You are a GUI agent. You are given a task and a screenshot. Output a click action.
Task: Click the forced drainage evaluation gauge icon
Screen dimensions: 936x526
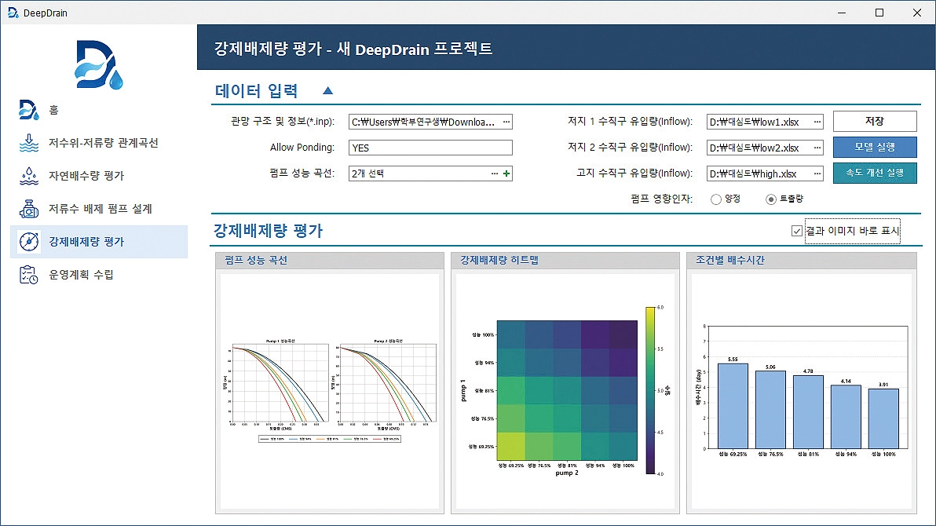pyautogui.click(x=28, y=241)
